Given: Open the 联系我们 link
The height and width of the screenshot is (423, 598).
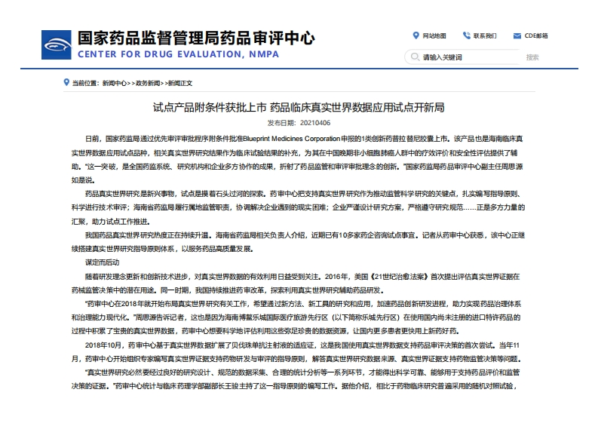Looking at the screenshot, I should [x=485, y=35].
